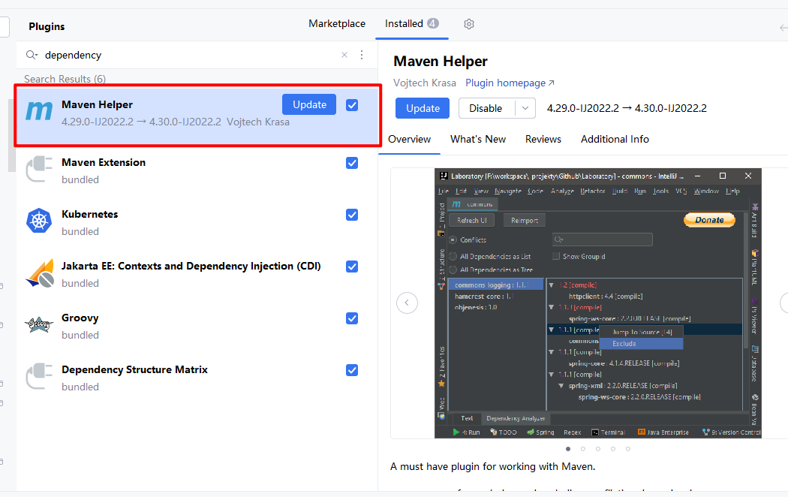Select Dependency Structure Matrix plug icon
Image resolution: width=788 pixels, height=497 pixels.
coord(39,376)
